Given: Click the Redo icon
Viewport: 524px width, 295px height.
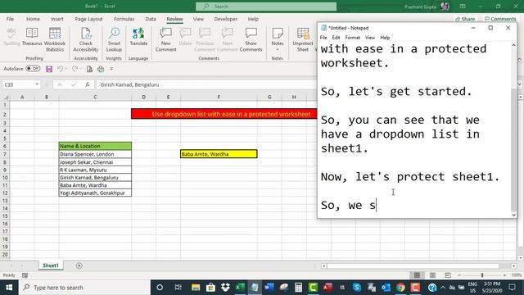Looking at the screenshot, I should (75, 69).
